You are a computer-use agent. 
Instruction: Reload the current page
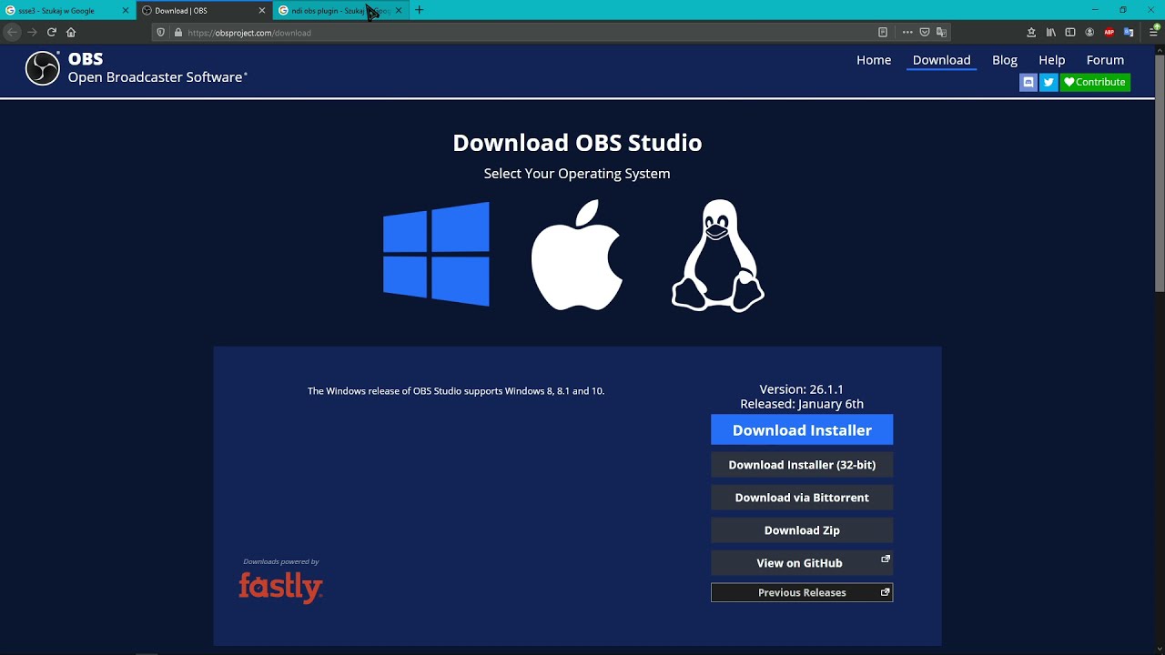[52, 32]
